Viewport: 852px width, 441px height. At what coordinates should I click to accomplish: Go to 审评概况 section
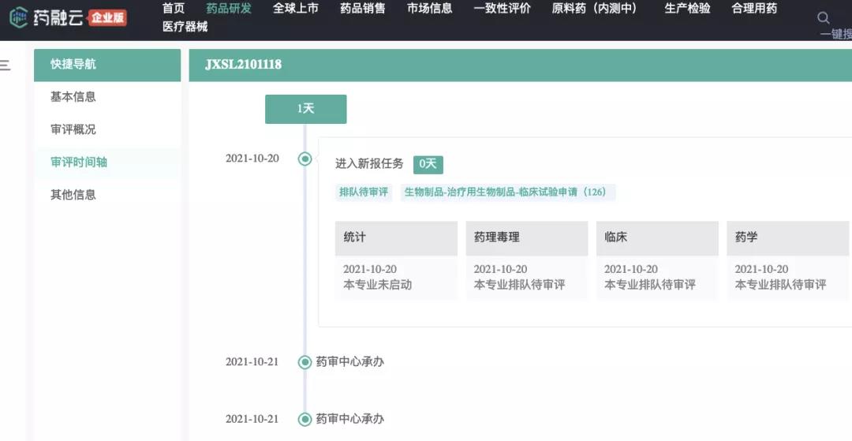[x=73, y=129]
